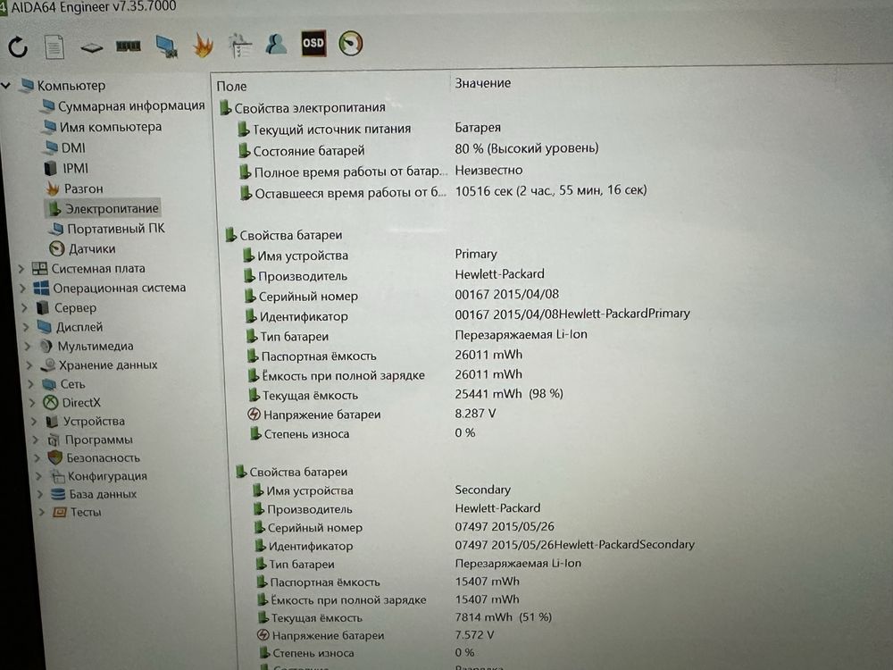Expand the Системная плата node
The image size is (893, 670).
click(x=21, y=268)
